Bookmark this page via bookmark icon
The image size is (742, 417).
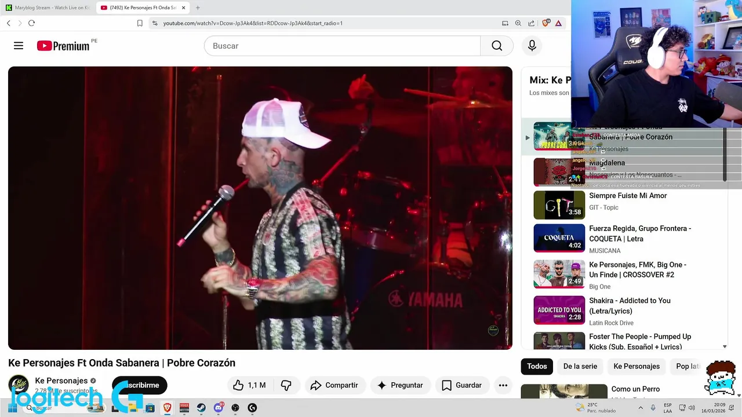140,23
